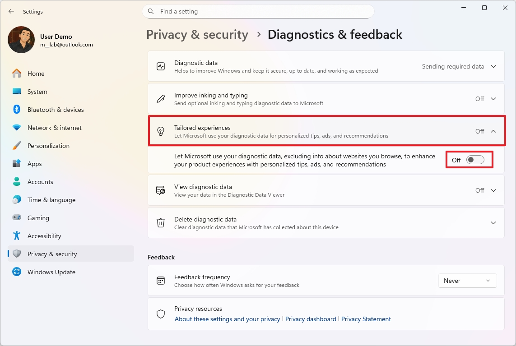Image resolution: width=516 pixels, height=346 pixels.
Task: Click the Delete diagnostic data trash icon
Action: [x=160, y=222]
